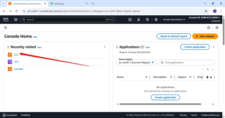225x118 pixels.
Task: Go to previous applications page
Action: [x=203, y=70]
